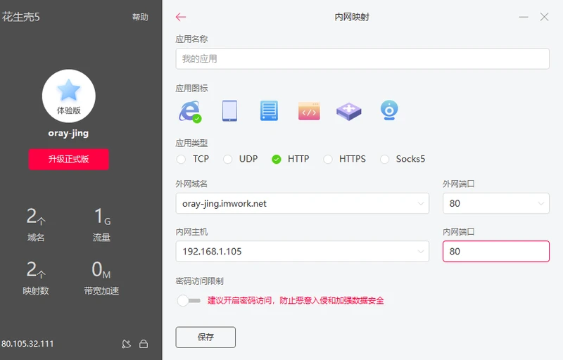Click the oray-jing username

point(68,134)
